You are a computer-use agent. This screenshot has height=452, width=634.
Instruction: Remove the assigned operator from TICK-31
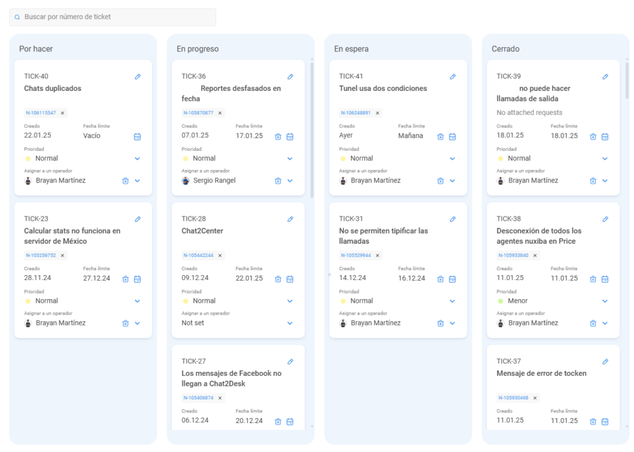[x=440, y=323]
